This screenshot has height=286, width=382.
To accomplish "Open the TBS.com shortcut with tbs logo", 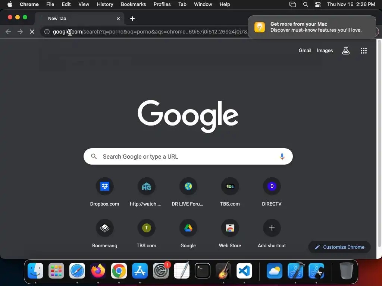I will coord(230,186).
